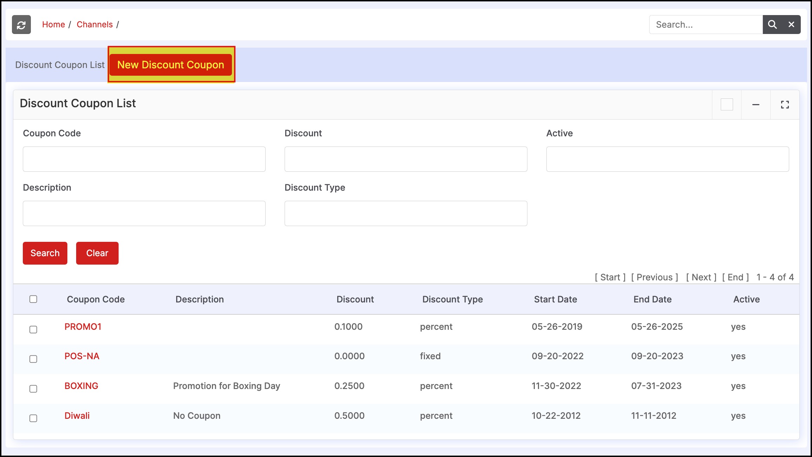Open the Diwali coupon link
812x457 pixels.
tap(77, 416)
